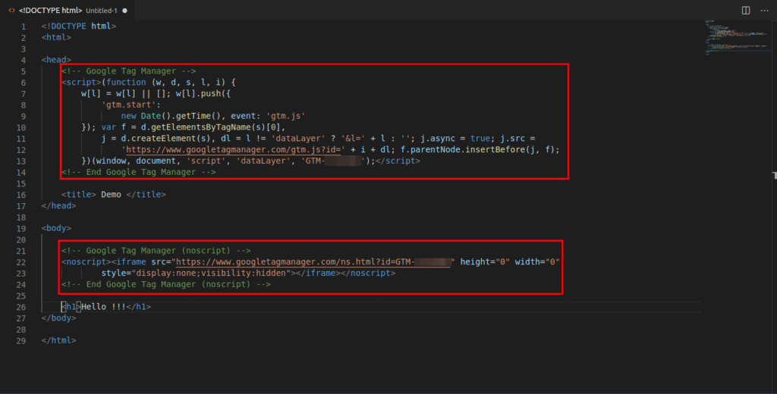Click line number 13 in gutter
777x394 pixels.
click(21, 161)
